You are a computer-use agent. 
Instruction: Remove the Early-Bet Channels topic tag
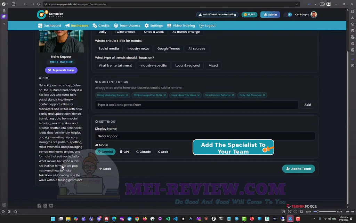264,95
